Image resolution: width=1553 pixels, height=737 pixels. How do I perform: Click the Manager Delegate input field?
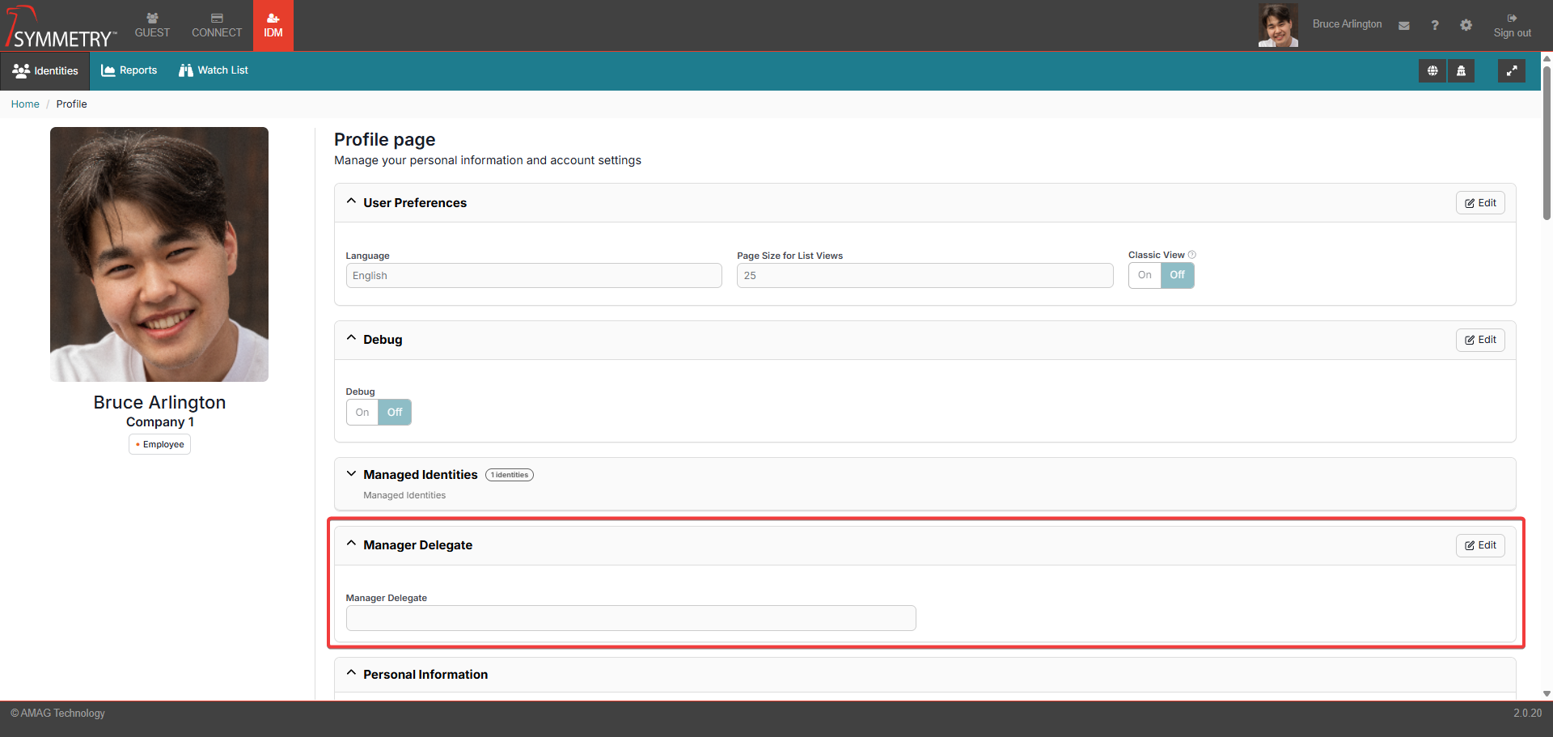(631, 618)
